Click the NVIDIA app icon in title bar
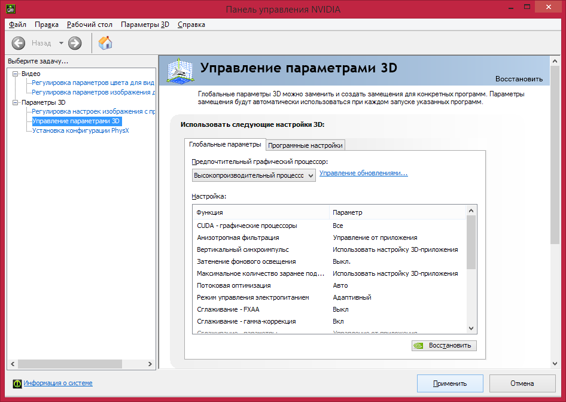Image resolution: width=566 pixels, height=402 pixels. pyautogui.click(x=10, y=8)
